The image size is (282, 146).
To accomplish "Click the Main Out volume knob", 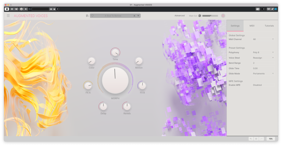I will [200, 16].
